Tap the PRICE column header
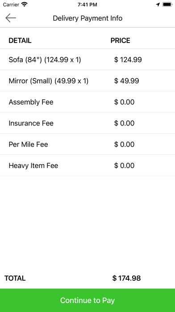 click(x=120, y=40)
